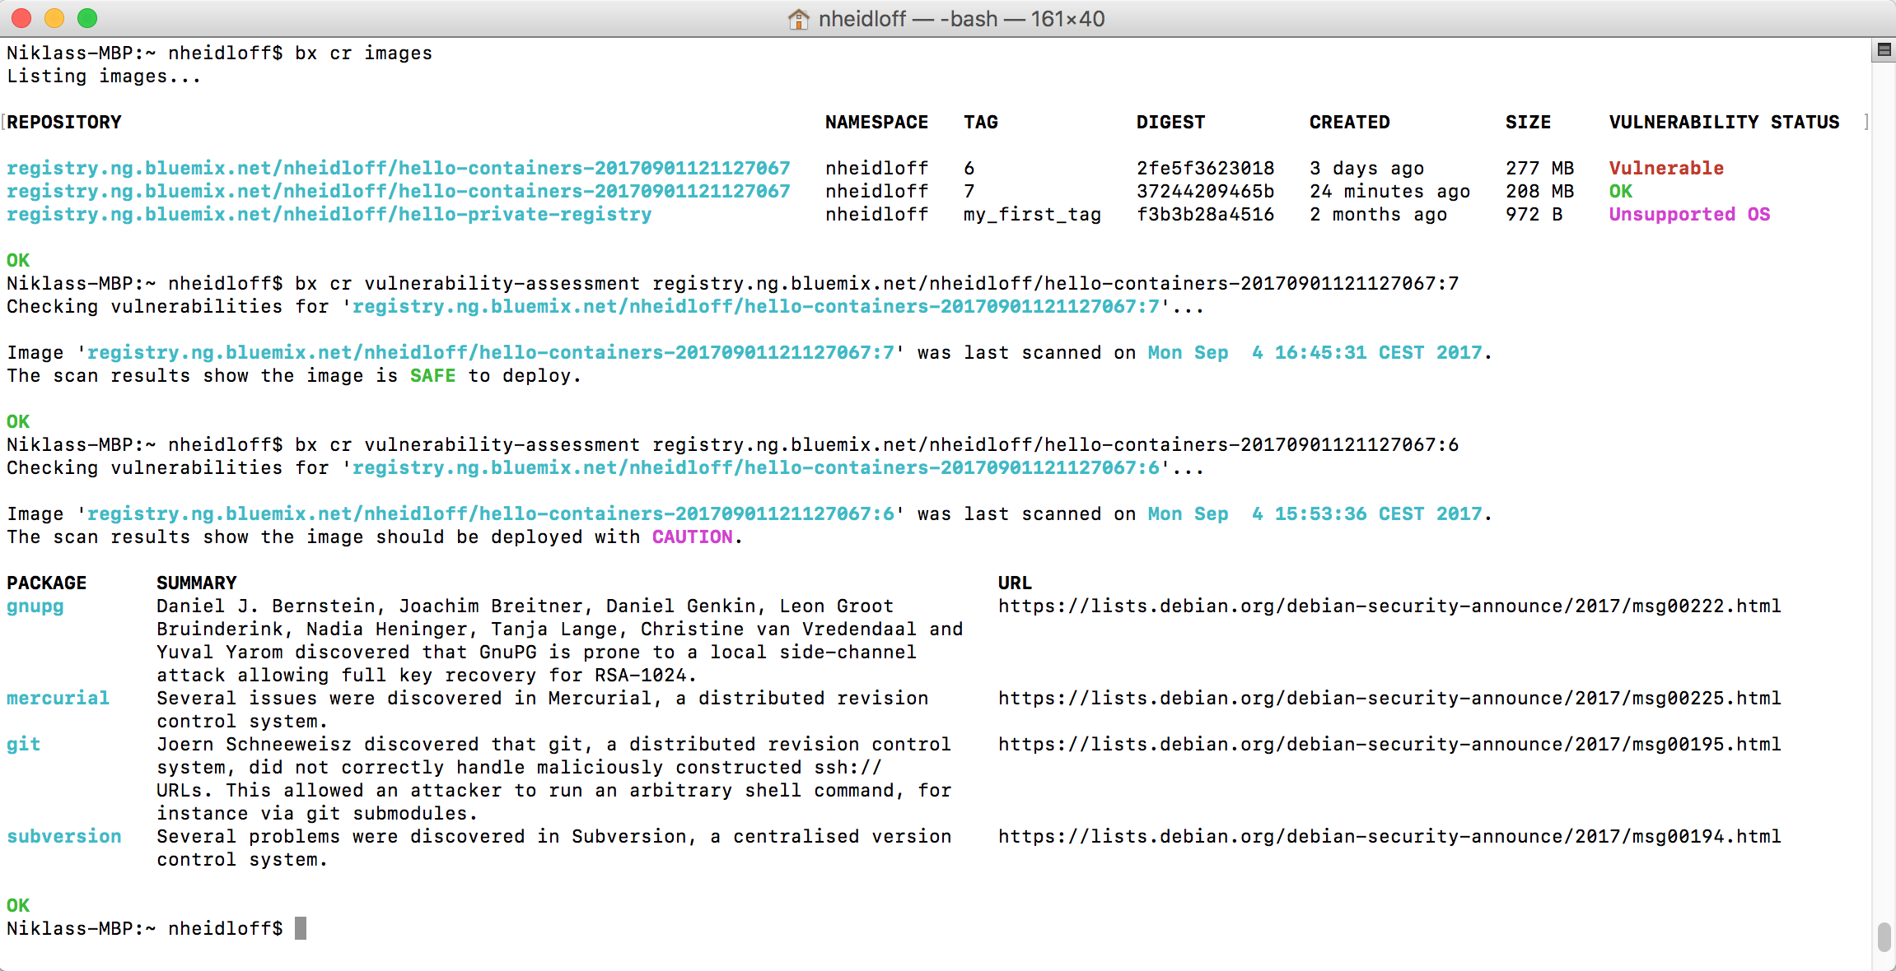The image size is (1896, 971).
Task: Click the yellow minimize window button
Action: pyautogui.click(x=54, y=18)
